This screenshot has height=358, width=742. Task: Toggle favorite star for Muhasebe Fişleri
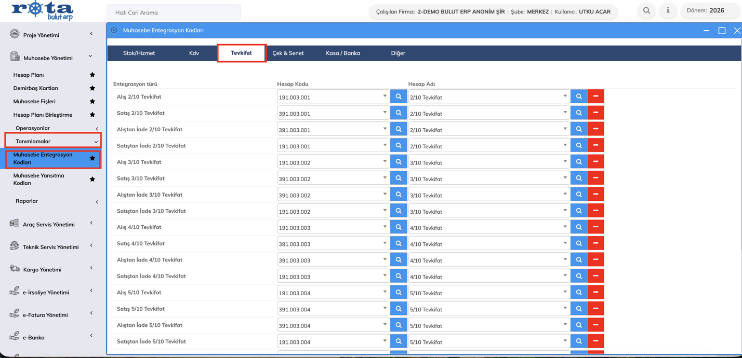tap(92, 101)
